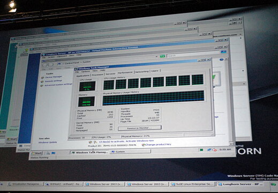Switch to the Processes tab in Task Manager
The height and width of the screenshot is (193, 278).
pos(97,75)
